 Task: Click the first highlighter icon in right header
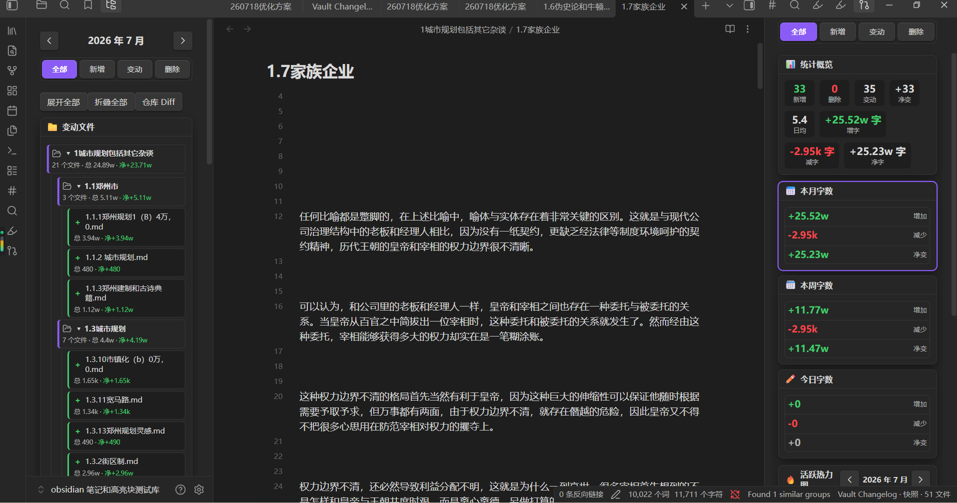tap(818, 5)
